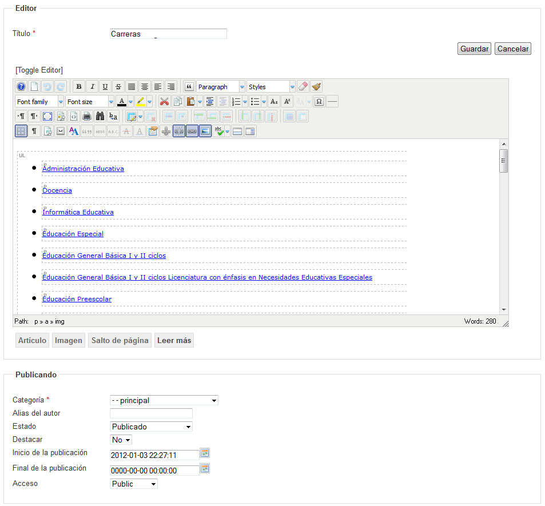Viewport: 545px width, 506px height.
Task: Open the Estado dropdown showing Publicado
Action: (151, 427)
